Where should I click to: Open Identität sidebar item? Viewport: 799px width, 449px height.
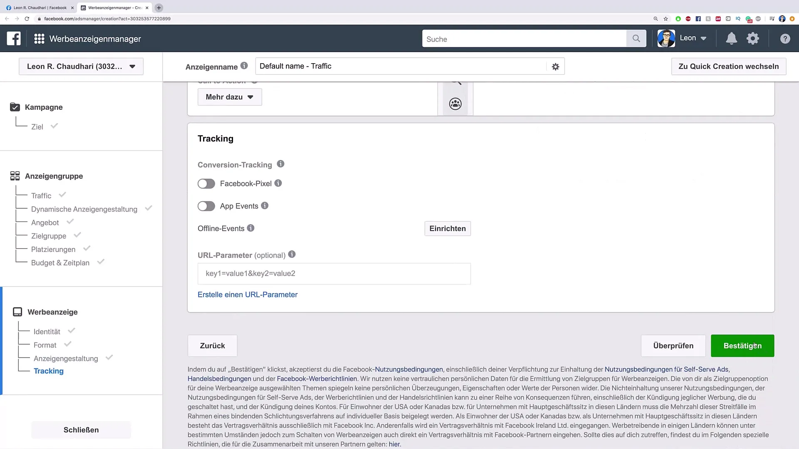pyautogui.click(x=47, y=332)
